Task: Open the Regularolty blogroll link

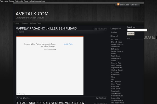Action: tap(115, 91)
